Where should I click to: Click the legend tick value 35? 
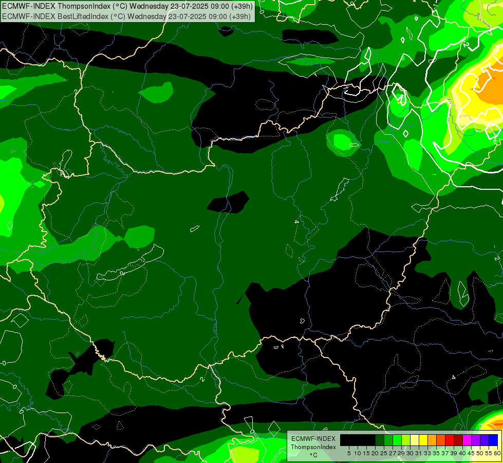(437, 453)
